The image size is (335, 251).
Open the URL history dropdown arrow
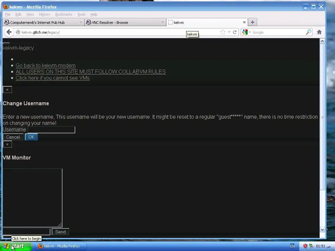coord(229,32)
